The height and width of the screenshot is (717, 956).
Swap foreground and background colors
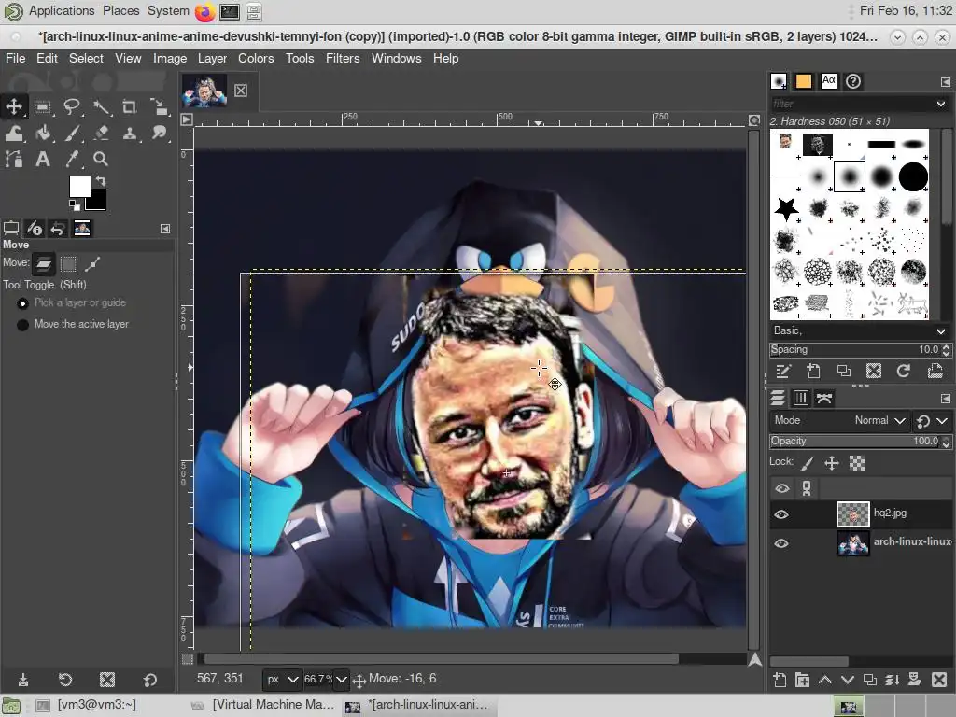(x=101, y=180)
